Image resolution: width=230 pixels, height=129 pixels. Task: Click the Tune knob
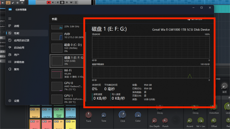89,115
